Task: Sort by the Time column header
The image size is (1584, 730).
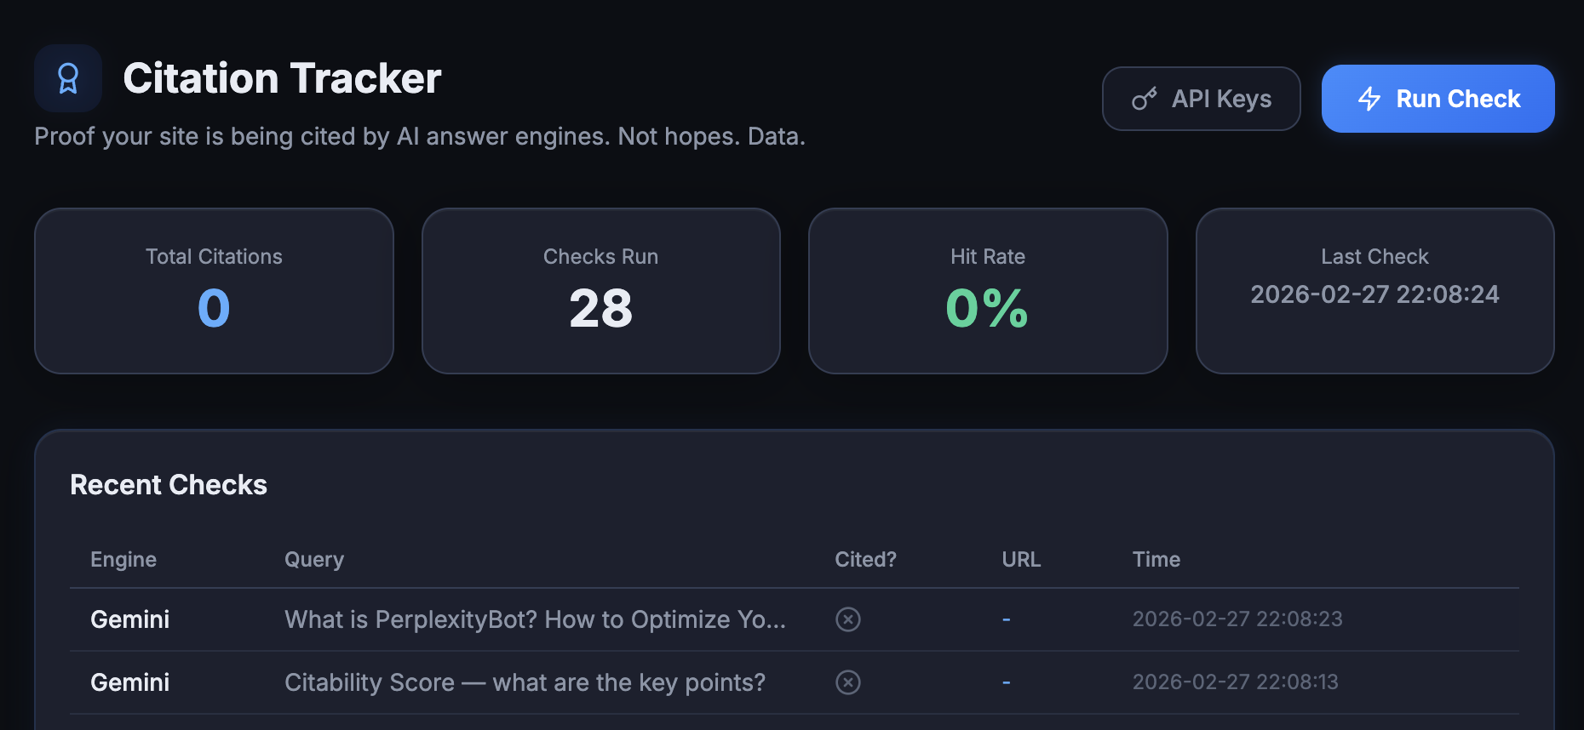Action: 1156,559
